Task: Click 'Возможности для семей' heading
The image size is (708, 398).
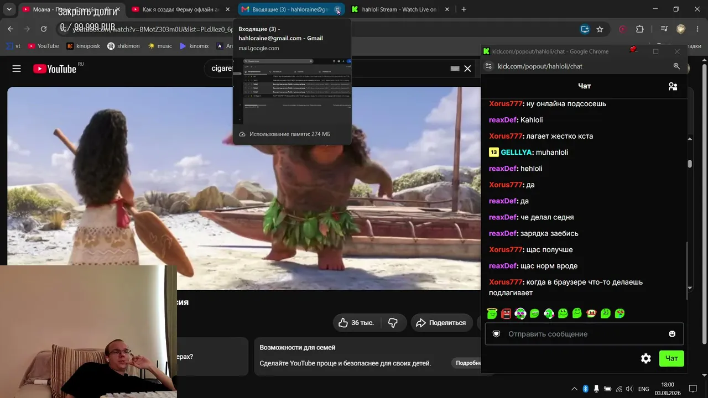Action: point(298,348)
